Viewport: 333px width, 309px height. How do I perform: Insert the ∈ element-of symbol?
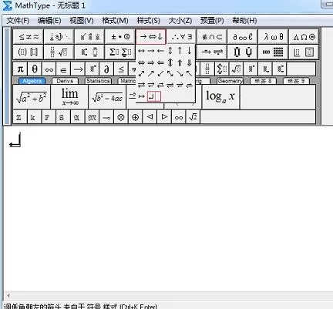pos(63,69)
